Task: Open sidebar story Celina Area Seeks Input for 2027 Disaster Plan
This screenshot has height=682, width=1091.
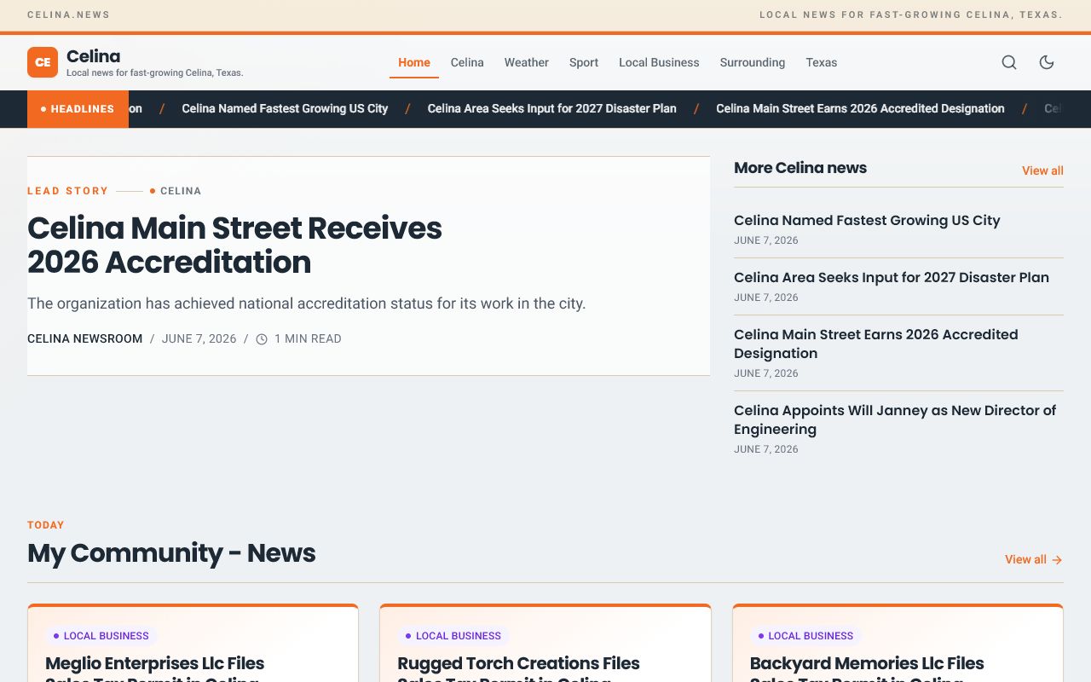Action: pos(892,277)
